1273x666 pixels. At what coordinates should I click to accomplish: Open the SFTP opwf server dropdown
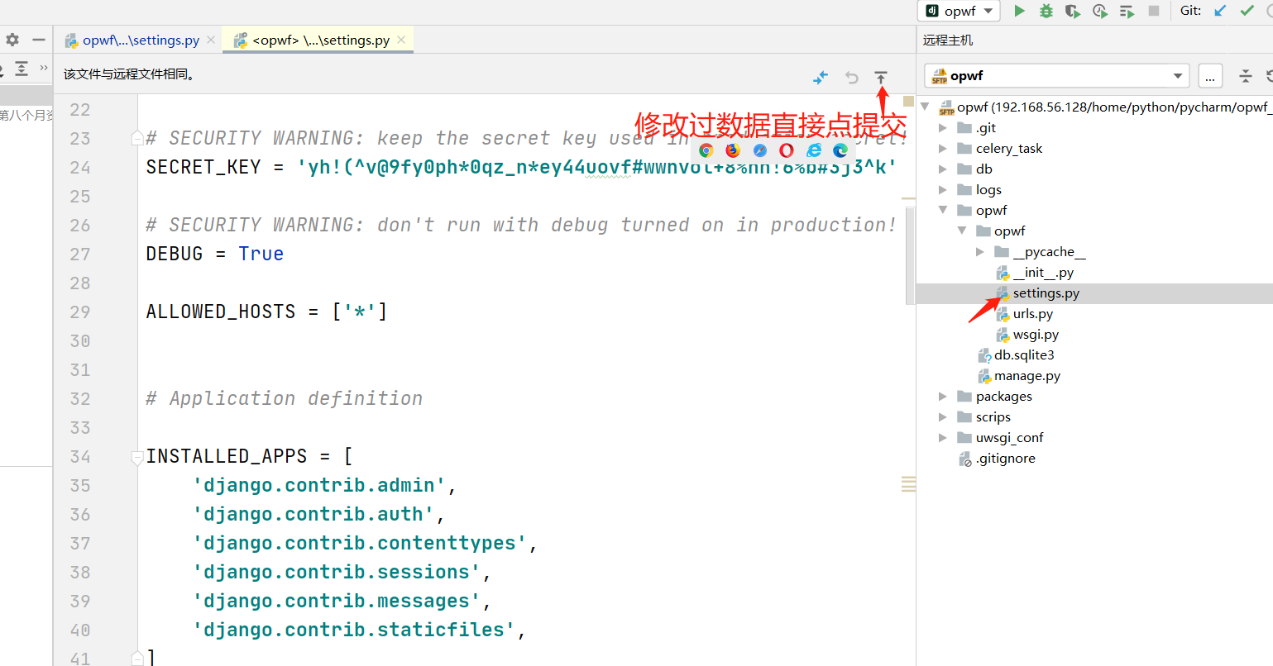[x=1056, y=76]
